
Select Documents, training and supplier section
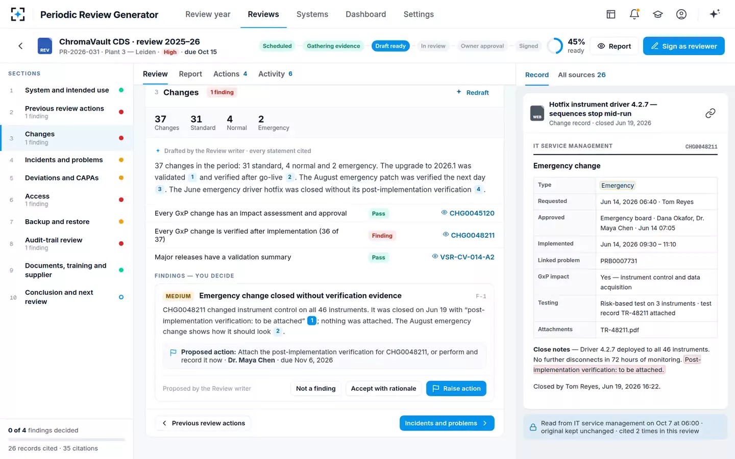click(x=66, y=270)
